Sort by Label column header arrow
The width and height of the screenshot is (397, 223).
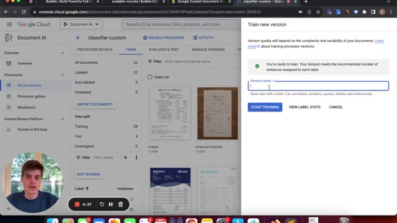coord(87,188)
